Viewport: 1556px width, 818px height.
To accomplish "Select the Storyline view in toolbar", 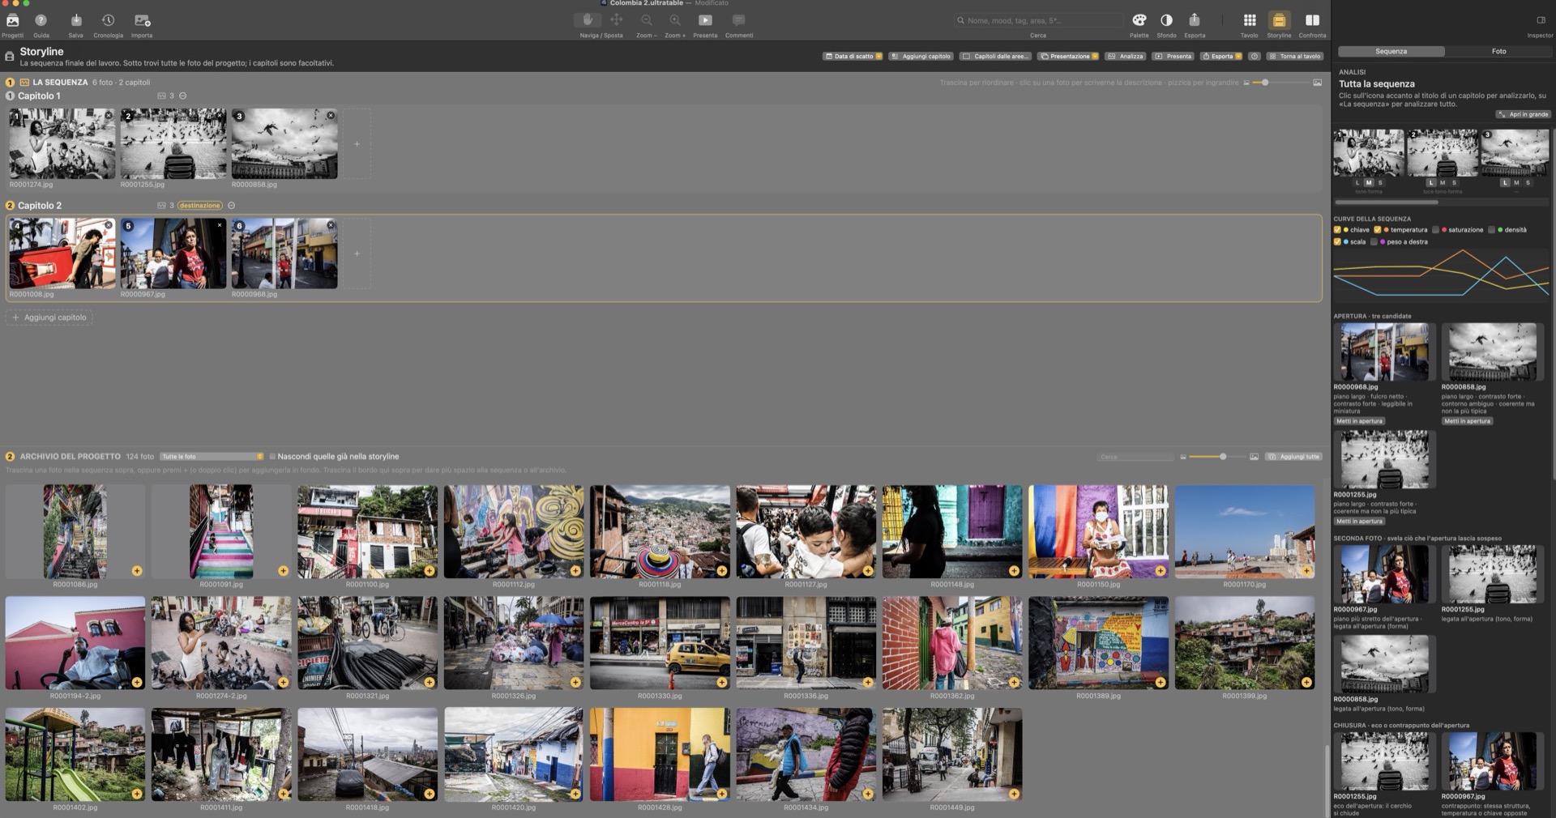I will (1279, 20).
